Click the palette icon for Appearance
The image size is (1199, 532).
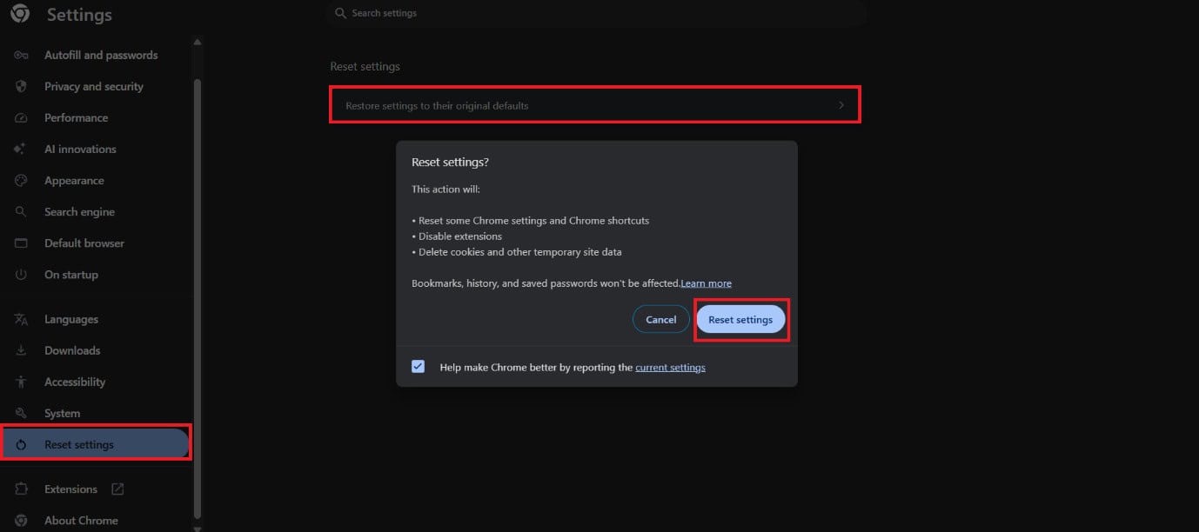[x=22, y=180]
